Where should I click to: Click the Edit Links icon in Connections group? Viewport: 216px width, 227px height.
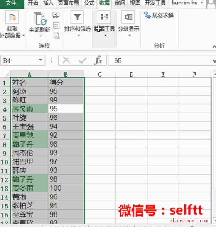coord(56,36)
